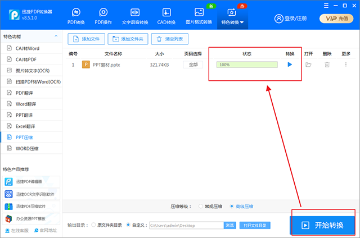The image size is (360, 238).
Task: Select 扫描PDF转Word(OCR) in sidebar
Action: pos(31,82)
